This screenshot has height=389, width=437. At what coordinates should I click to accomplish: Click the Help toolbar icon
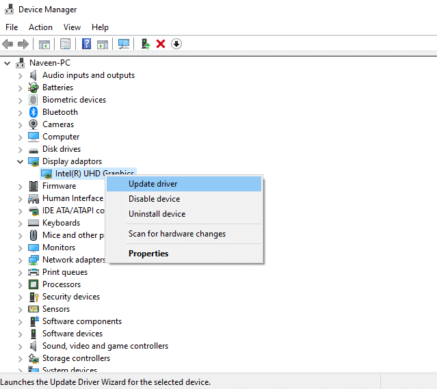(87, 44)
